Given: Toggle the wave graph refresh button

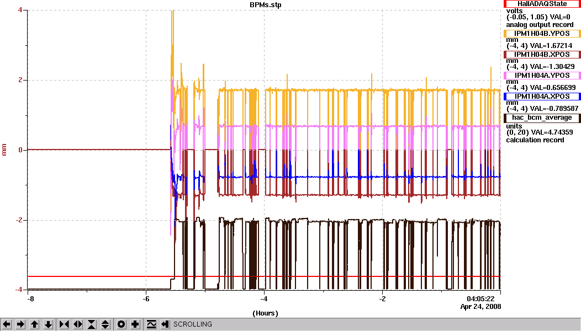Looking at the screenshot, I should coord(151,324).
